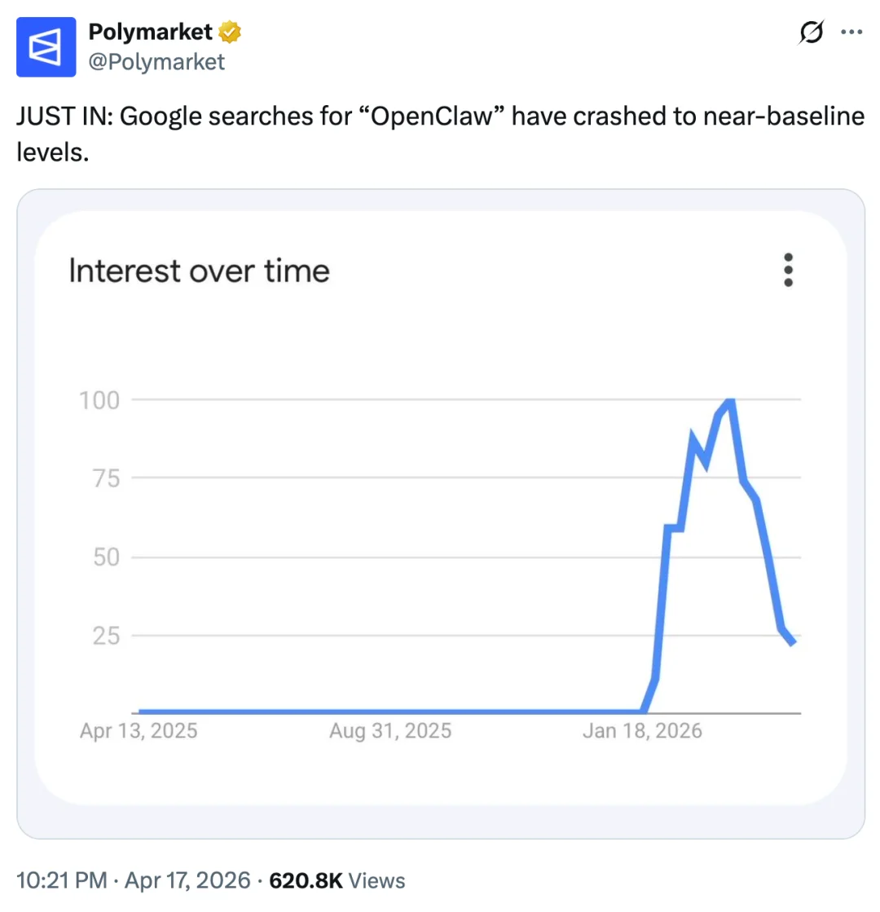Click the Interest over time chart title
This screenshot has height=912, width=880.
point(198,270)
